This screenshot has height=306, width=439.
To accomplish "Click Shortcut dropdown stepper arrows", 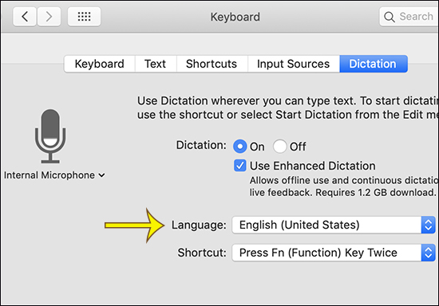I will click(428, 253).
